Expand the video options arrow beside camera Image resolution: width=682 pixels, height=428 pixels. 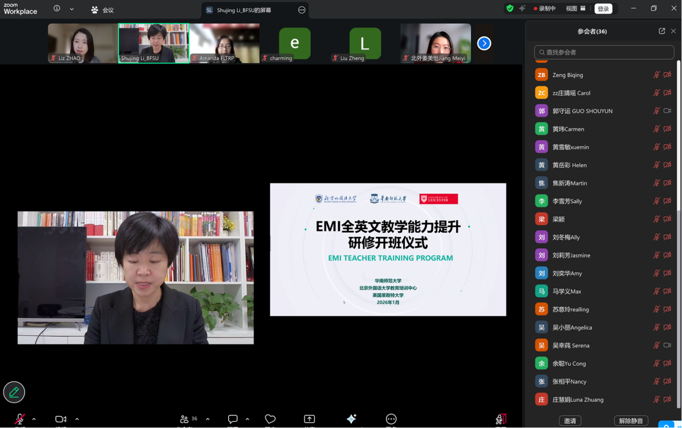(77, 419)
